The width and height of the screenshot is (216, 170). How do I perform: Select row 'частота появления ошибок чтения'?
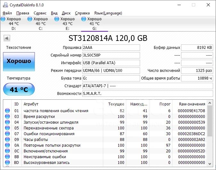point(105,111)
